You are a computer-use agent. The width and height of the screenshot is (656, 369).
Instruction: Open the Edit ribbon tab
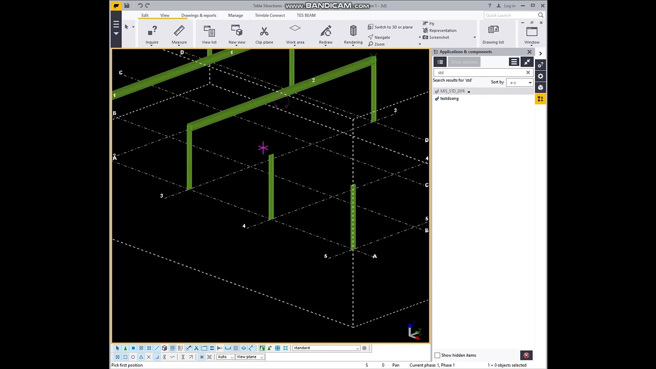pos(145,15)
